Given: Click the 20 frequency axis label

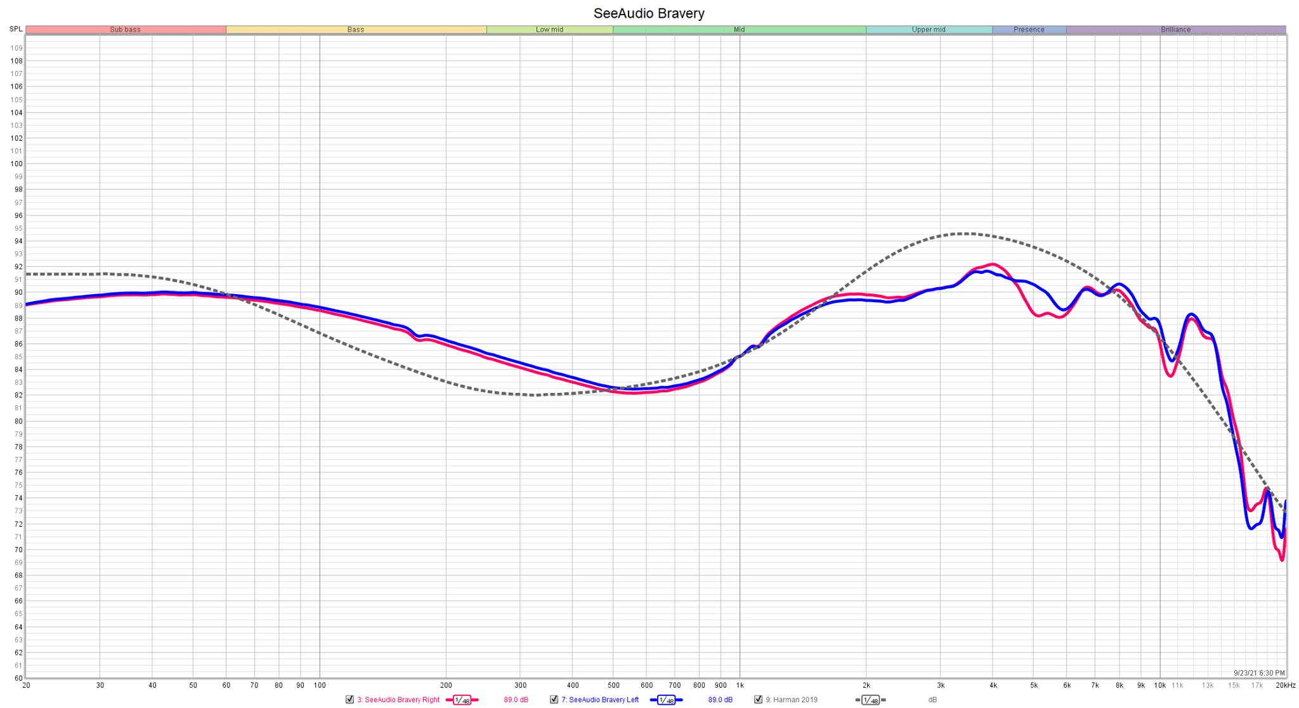Looking at the screenshot, I should (26, 685).
